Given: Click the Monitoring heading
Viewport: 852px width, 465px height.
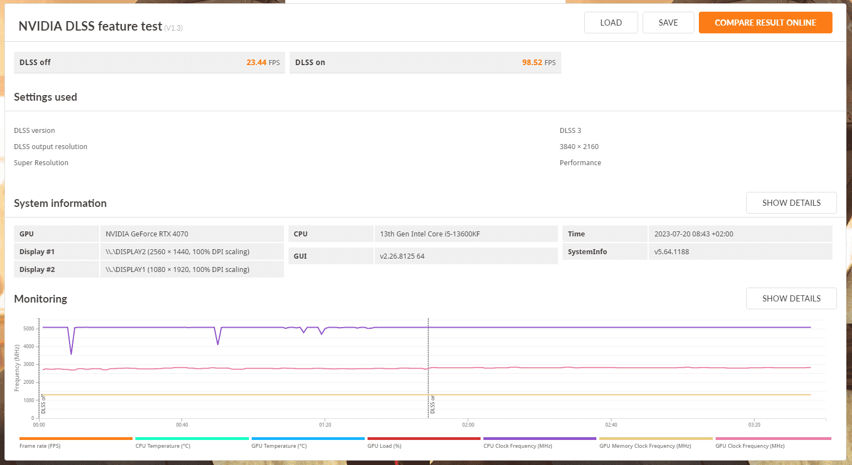Looking at the screenshot, I should point(41,299).
